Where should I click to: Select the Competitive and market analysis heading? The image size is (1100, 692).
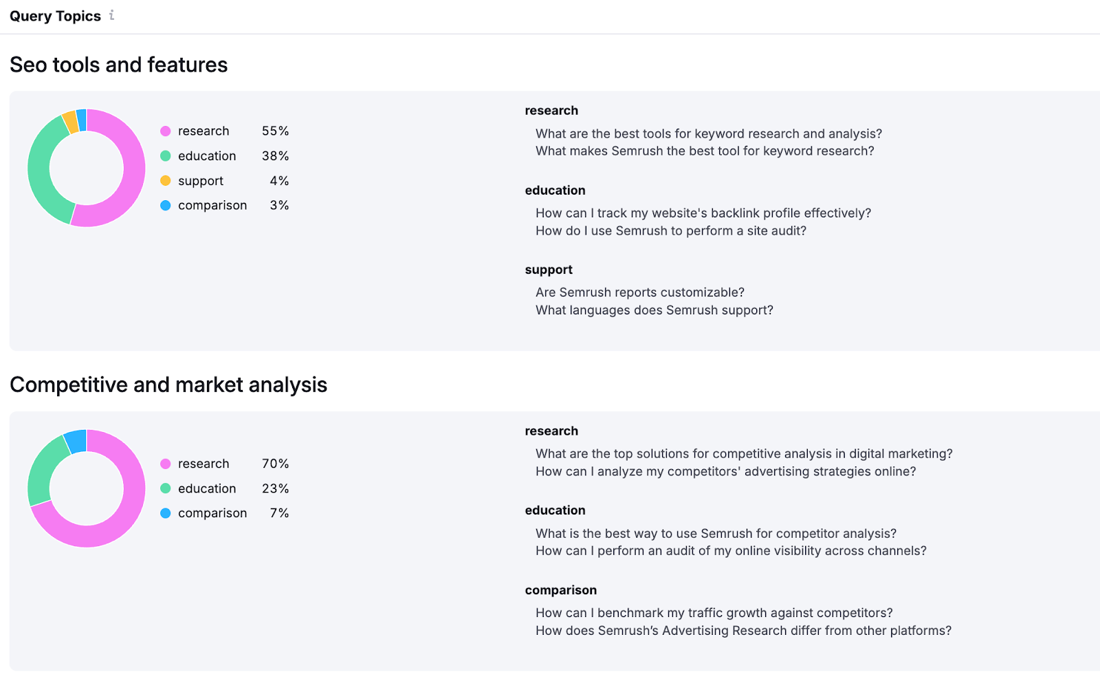[168, 385]
